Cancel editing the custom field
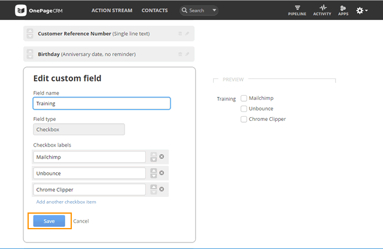 81,221
